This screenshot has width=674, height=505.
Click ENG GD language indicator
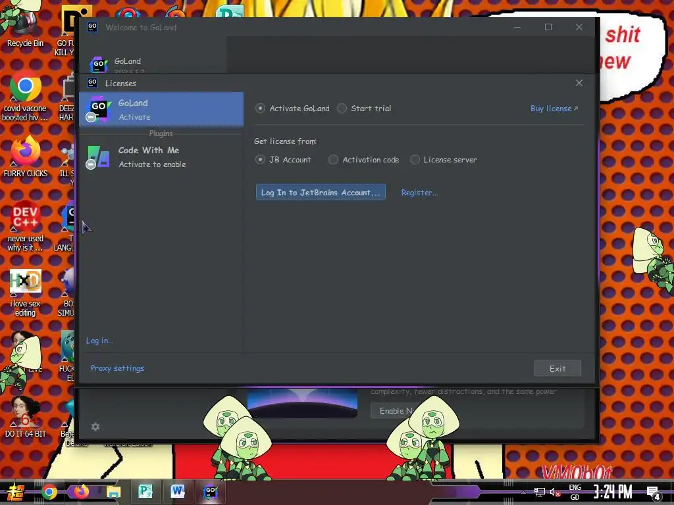[575, 492]
